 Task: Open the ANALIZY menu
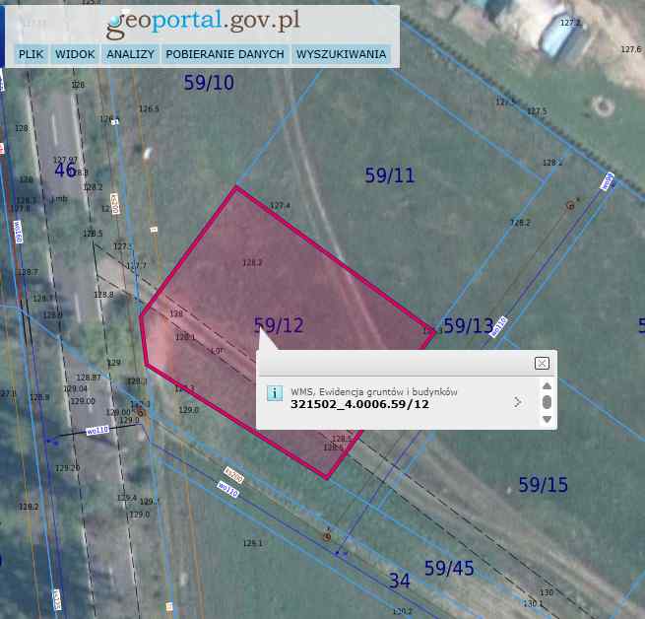(130, 54)
